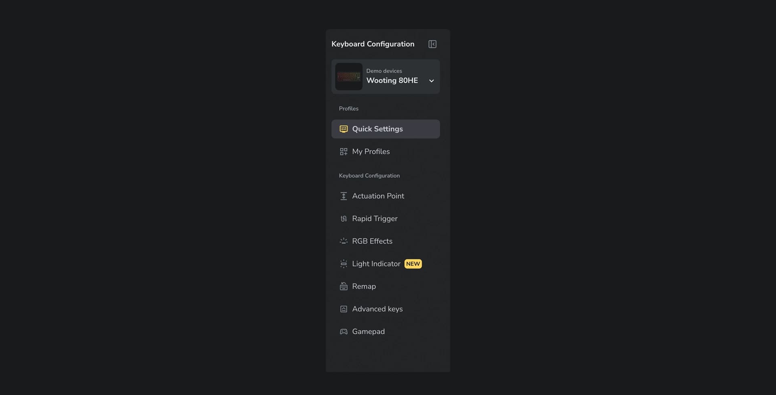The width and height of the screenshot is (776, 395).
Task: Click the Remap keyboard icon
Action: [x=344, y=286]
